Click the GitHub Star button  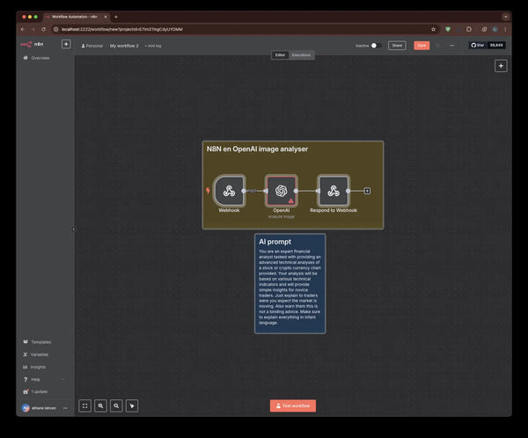[x=478, y=45]
